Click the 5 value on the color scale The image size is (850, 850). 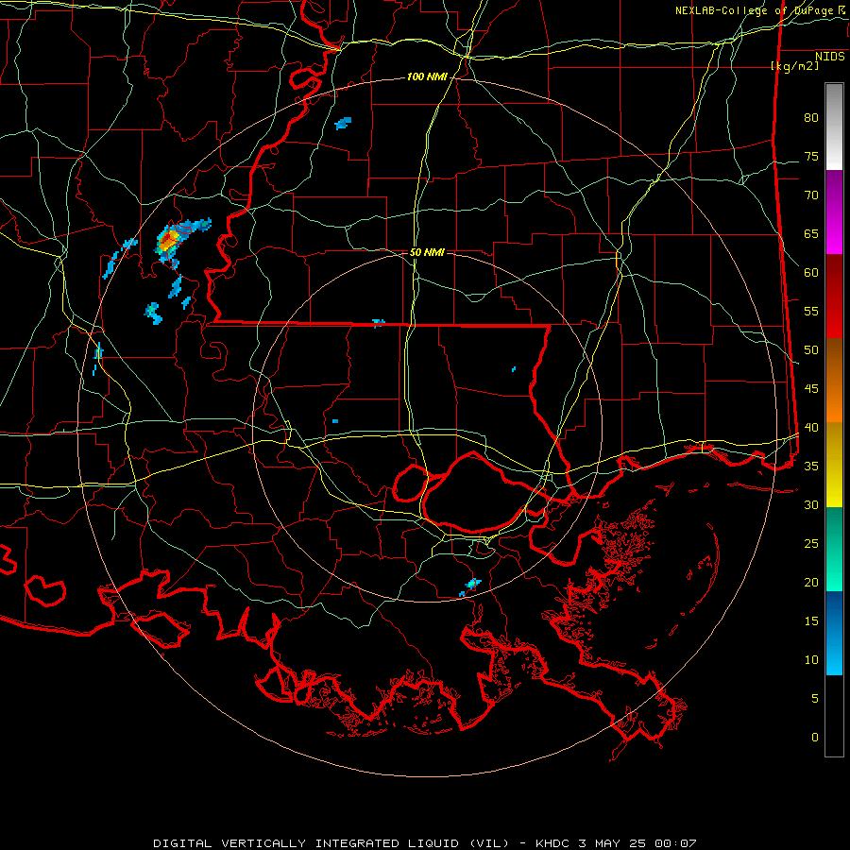pyautogui.click(x=815, y=699)
